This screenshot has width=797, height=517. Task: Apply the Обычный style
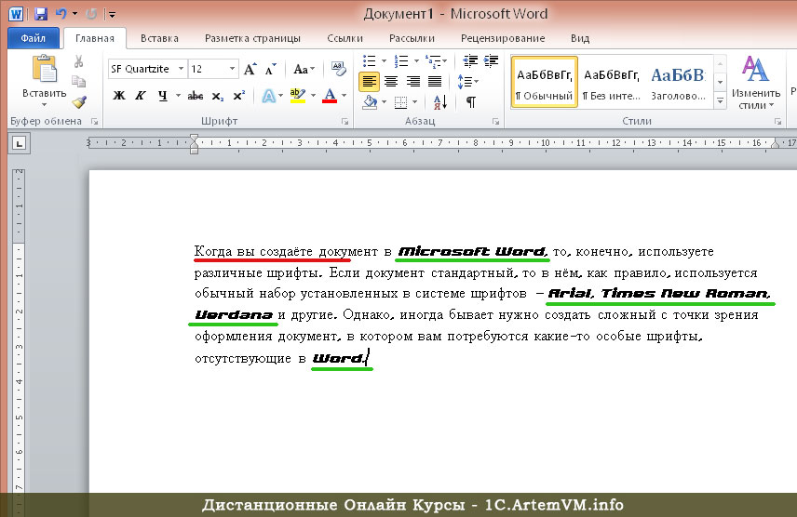[544, 82]
